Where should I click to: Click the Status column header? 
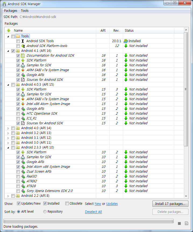point(149,31)
